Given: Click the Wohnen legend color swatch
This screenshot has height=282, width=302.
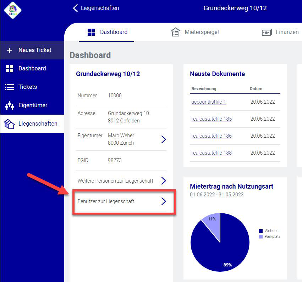Looking at the screenshot, I should (x=261, y=231).
